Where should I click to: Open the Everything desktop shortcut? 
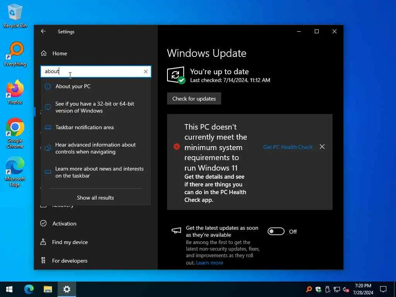pyautogui.click(x=15, y=54)
